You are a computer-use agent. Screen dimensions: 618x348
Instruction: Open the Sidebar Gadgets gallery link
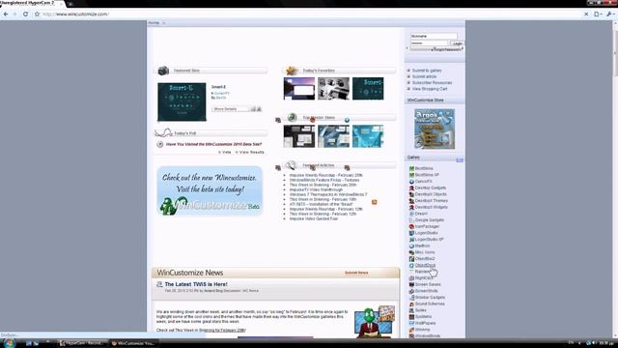point(430,298)
